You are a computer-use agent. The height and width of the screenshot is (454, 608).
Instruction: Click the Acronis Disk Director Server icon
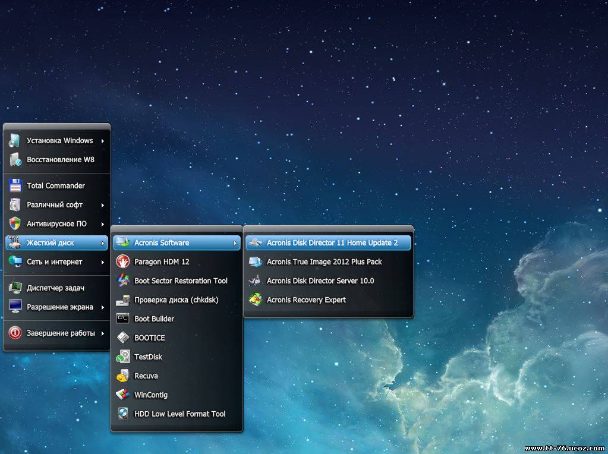click(256, 280)
